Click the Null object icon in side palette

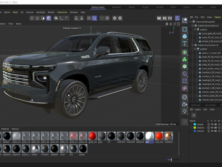click(185, 20)
